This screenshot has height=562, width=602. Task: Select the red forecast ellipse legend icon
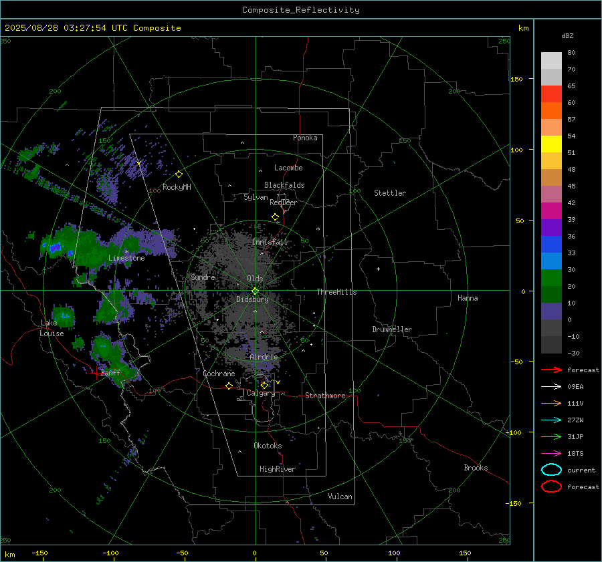pos(551,486)
